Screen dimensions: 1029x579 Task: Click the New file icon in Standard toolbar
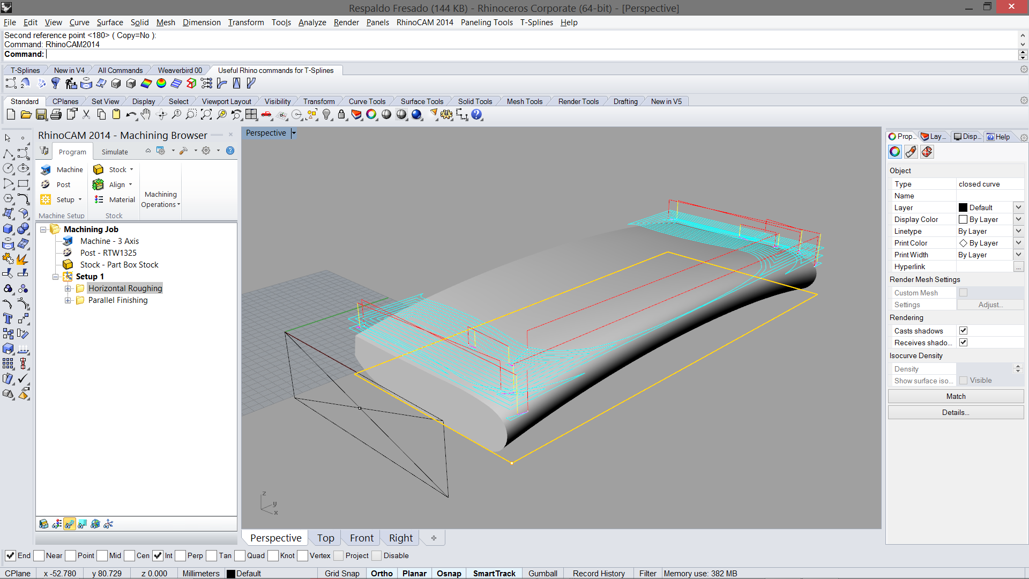[11, 114]
